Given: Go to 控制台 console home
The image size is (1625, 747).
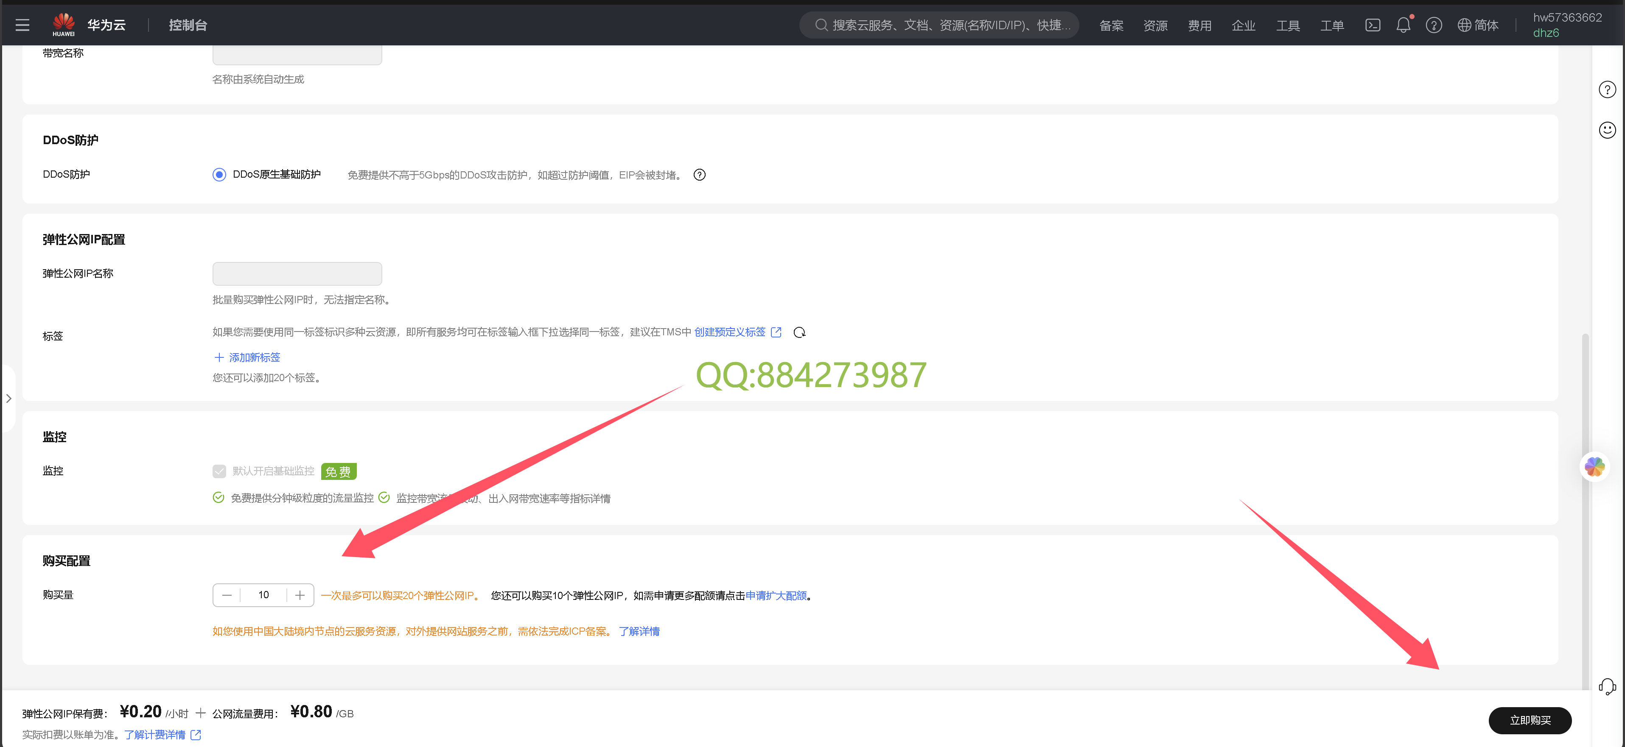Looking at the screenshot, I should pos(188,25).
